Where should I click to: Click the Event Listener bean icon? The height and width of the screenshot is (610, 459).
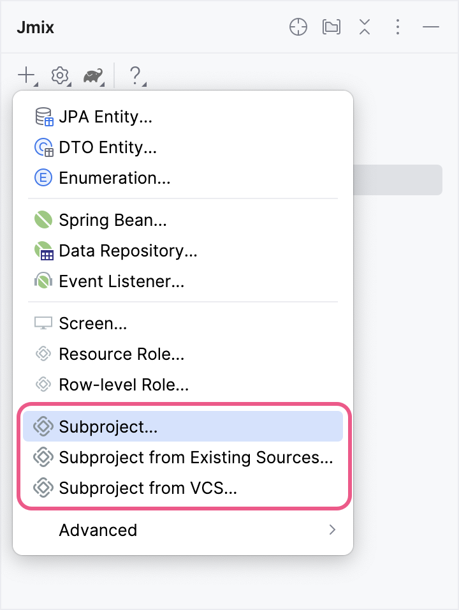[43, 281]
